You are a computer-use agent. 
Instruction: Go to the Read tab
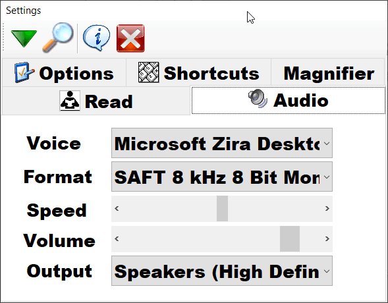coord(96,101)
